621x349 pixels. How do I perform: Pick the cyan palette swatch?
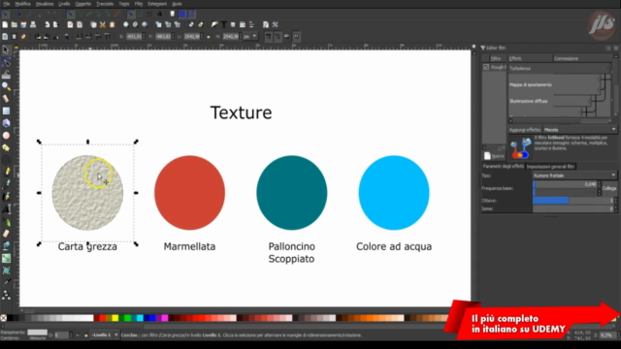point(140,318)
